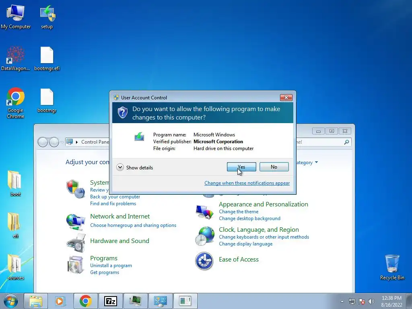Close the User Account Control dialog

286,97
